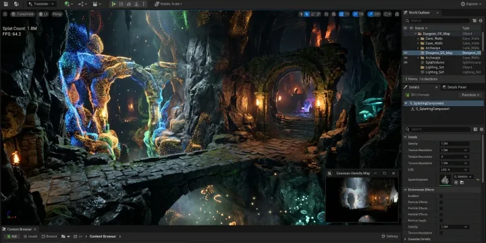The image size is (486, 243).
Task: Open the Explore settings dropdown
Action: pyautogui.click(x=471, y=4)
